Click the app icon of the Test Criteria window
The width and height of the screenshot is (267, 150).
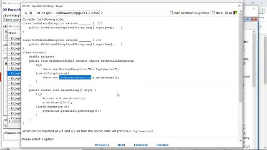(5, 3)
